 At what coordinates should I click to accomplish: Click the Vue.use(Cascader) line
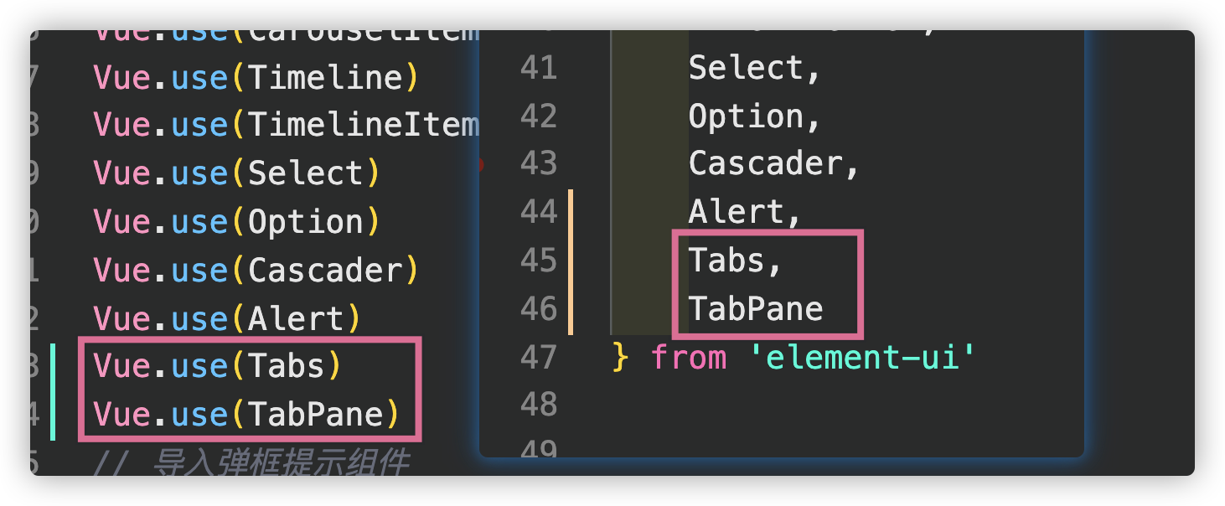coord(256,271)
